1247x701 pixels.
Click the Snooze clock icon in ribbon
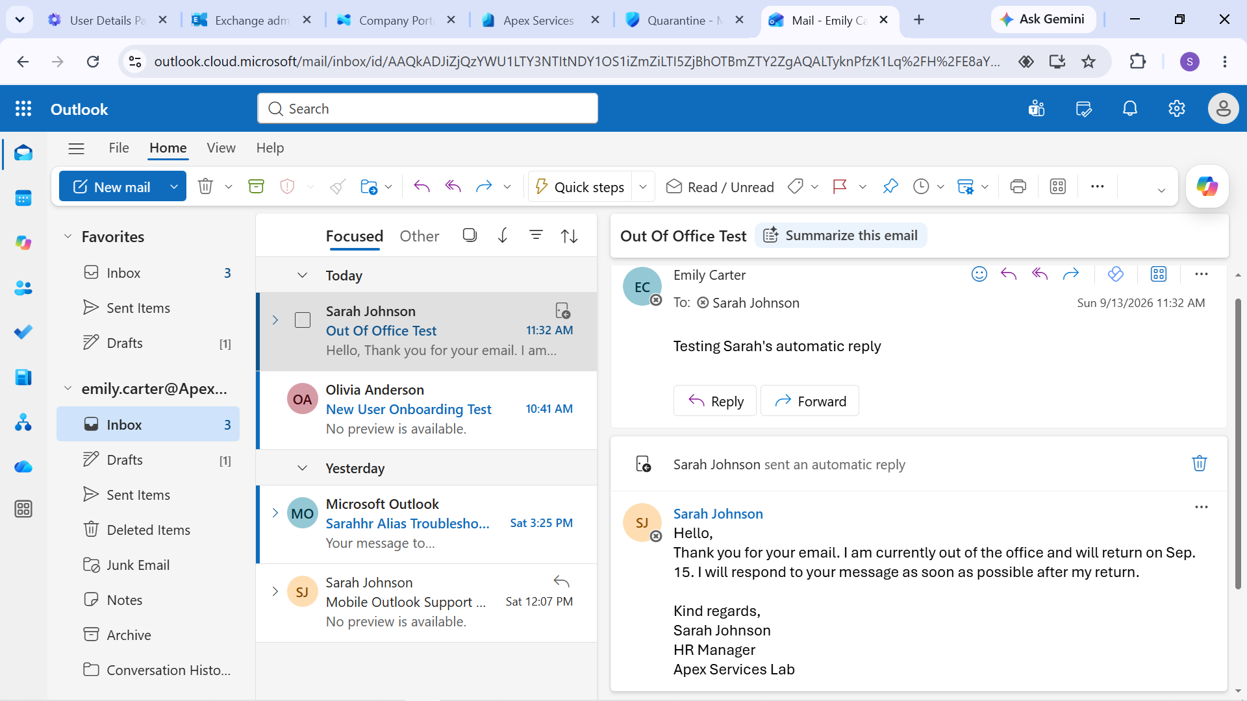click(921, 187)
